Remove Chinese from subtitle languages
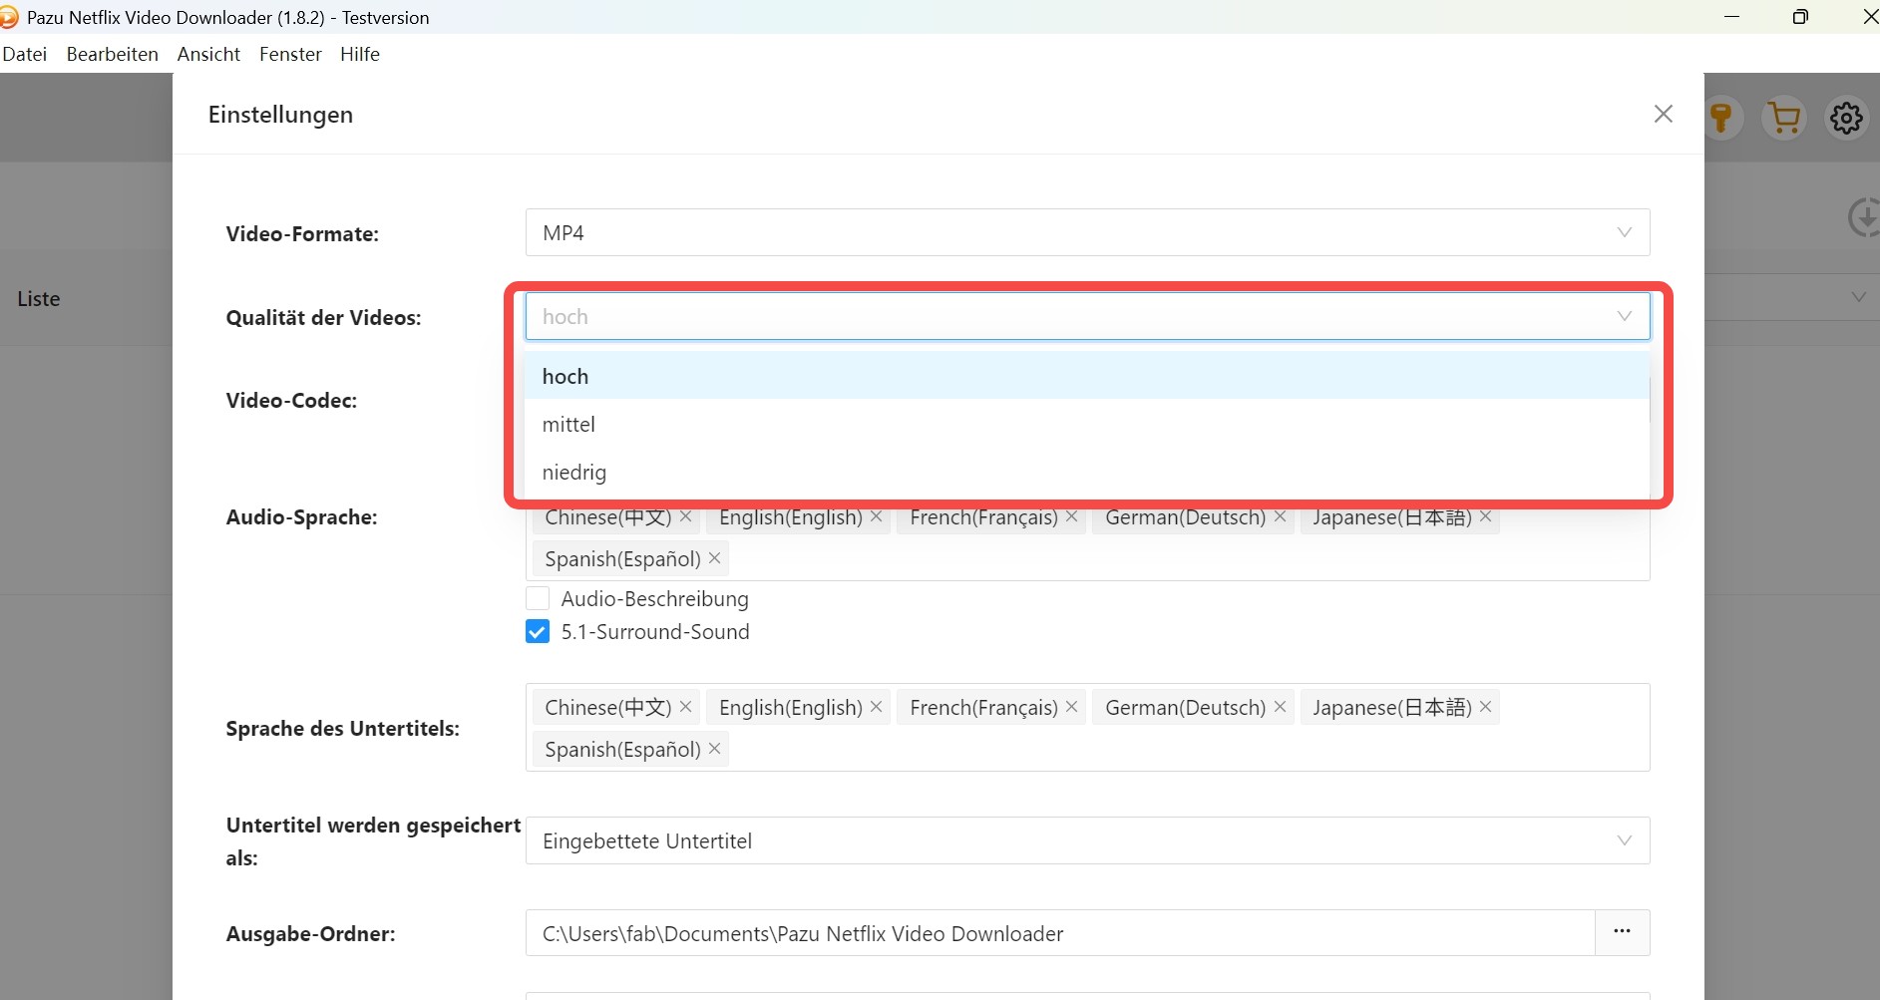The height and width of the screenshot is (1000, 1880). click(x=686, y=707)
